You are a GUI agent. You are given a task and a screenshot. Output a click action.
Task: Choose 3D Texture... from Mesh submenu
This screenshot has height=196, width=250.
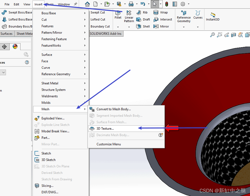coord(126,129)
